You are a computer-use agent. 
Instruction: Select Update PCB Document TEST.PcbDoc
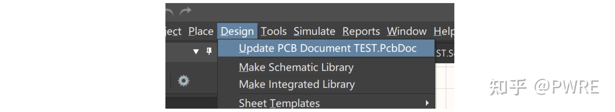pyautogui.click(x=327, y=48)
